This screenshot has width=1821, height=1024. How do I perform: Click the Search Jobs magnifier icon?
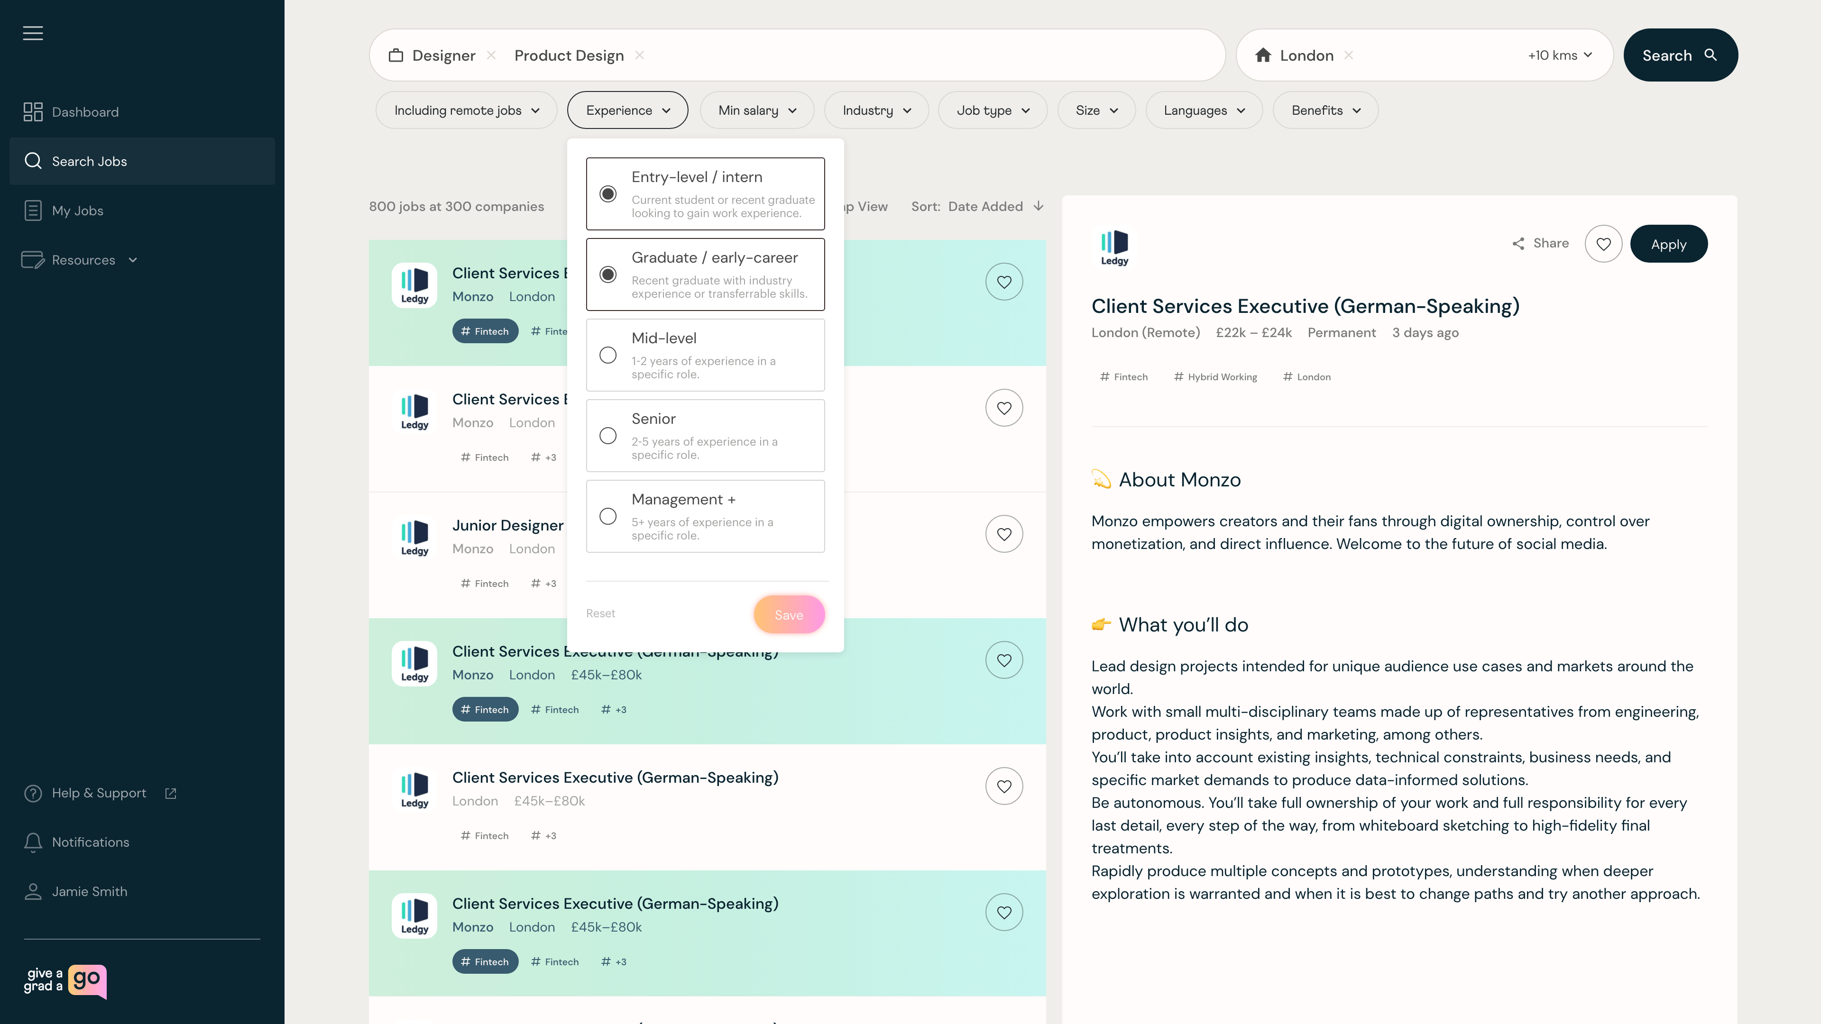33,161
